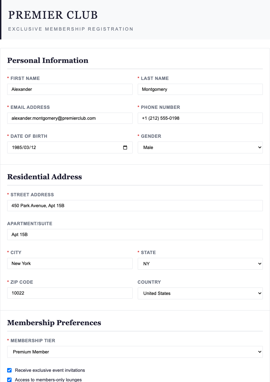This screenshot has width=270, height=382.
Task: Focus the Phone Number field
Action: point(200,118)
